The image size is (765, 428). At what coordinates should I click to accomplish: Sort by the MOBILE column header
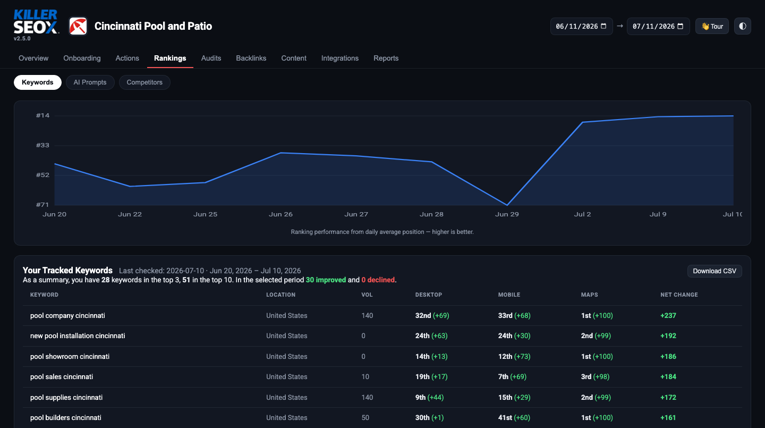click(x=509, y=295)
